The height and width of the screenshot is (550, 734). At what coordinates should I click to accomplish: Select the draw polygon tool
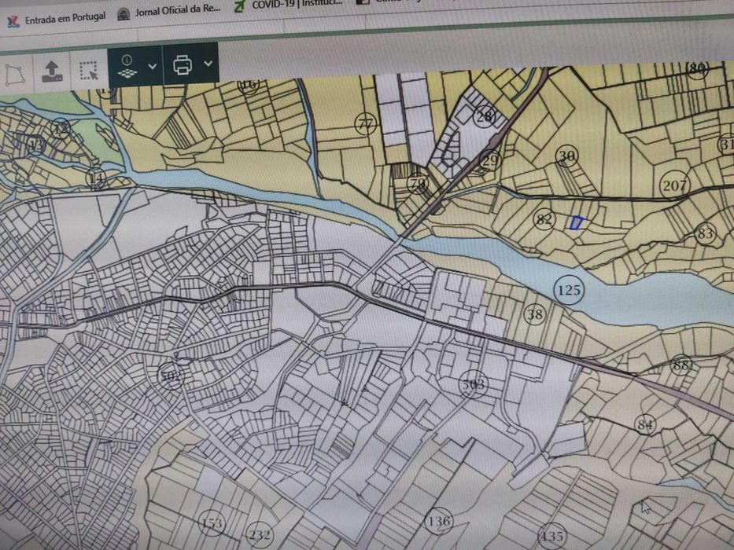click(x=15, y=75)
